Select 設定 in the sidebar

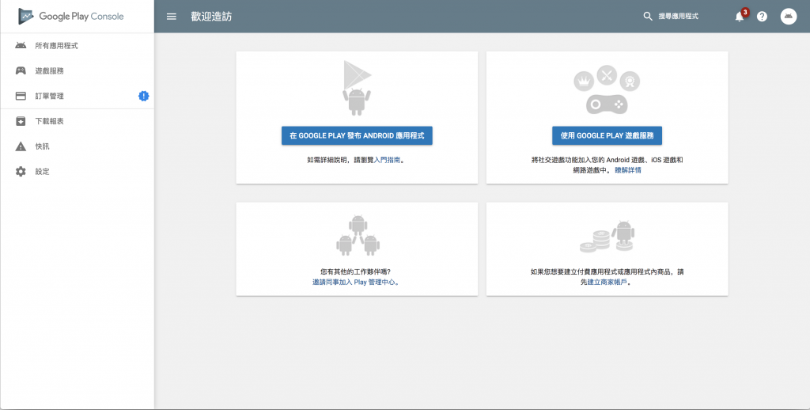[x=77, y=172]
